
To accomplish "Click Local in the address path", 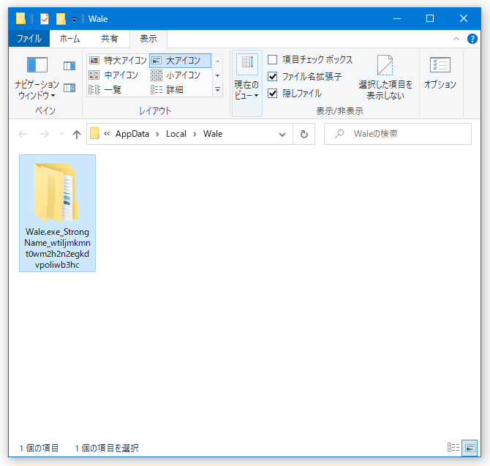I will click(x=176, y=134).
